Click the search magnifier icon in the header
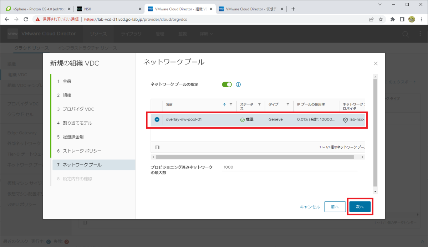This screenshot has width=428, height=247. point(406,34)
